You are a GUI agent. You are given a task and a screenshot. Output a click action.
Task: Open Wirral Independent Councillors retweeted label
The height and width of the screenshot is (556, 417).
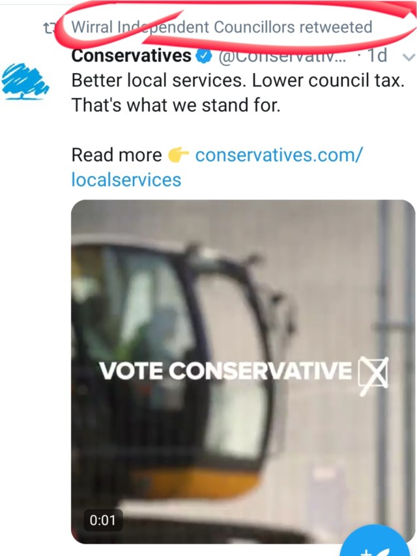tap(222, 27)
